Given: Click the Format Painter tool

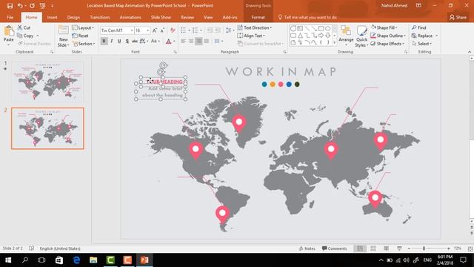Looking at the screenshot, I should [x=34, y=44].
